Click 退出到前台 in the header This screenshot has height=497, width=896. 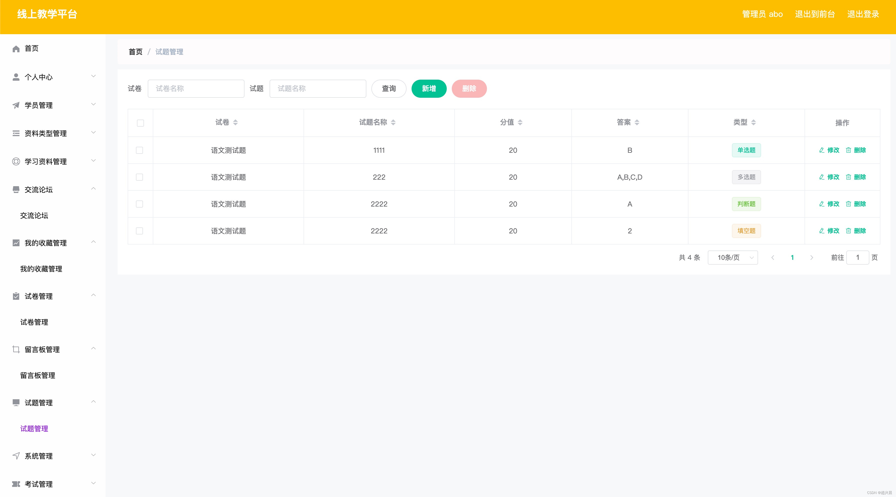815,14
